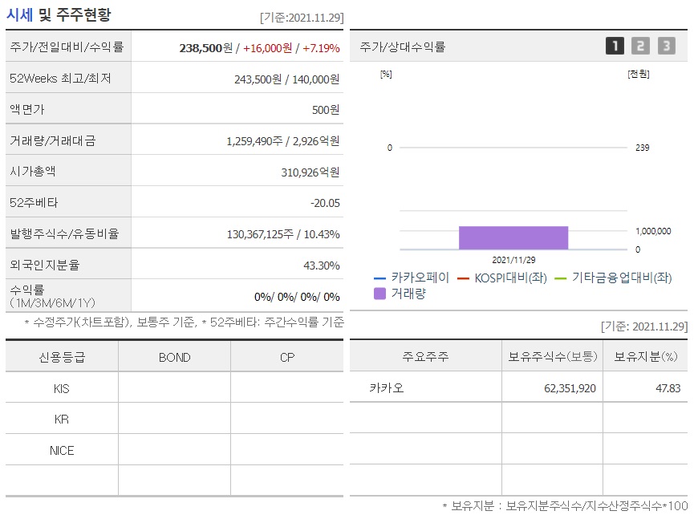
Task: Click the [%] axis unit label
Action: click(x=386, y=74)
